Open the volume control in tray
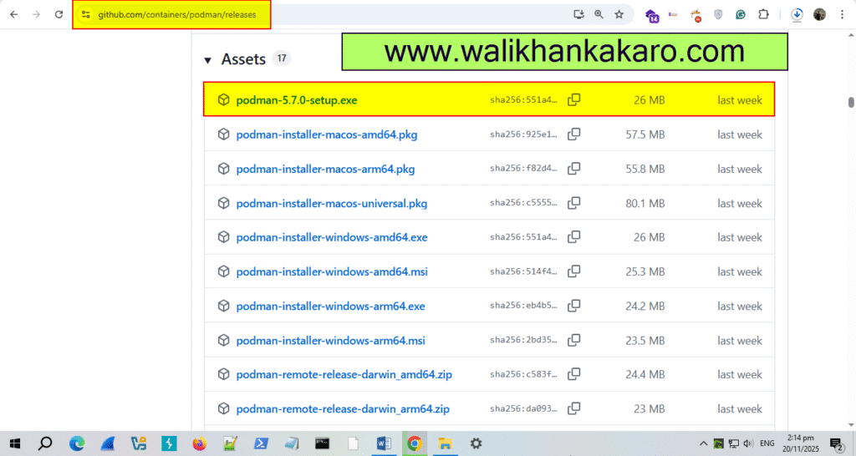The image size is (856, 456). (x=748, y=443)
